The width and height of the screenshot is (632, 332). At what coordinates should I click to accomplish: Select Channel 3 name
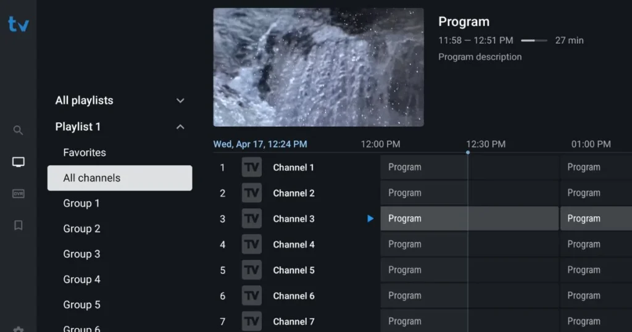pyautogui.click(x=293, y=219)
